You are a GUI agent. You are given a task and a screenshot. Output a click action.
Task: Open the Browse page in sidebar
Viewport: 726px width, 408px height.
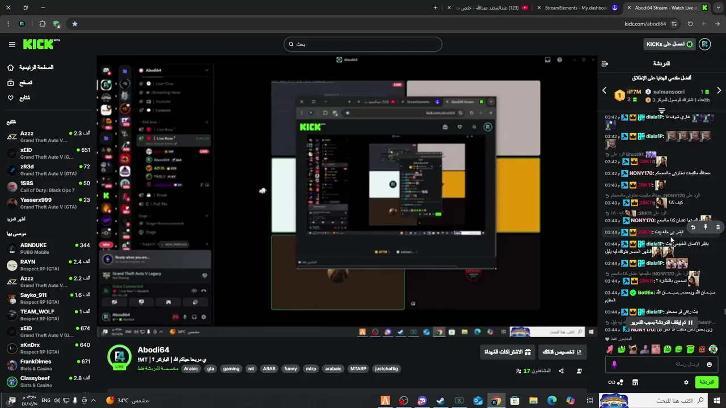[x=19, y=83]
